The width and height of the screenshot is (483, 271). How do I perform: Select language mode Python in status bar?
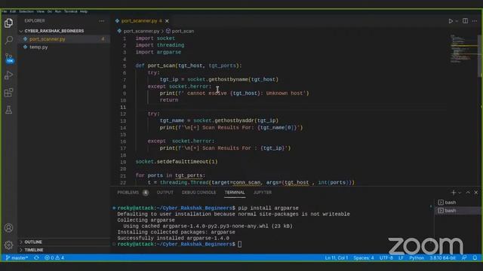(x=417, y=257)
